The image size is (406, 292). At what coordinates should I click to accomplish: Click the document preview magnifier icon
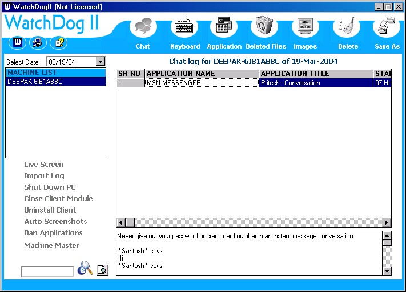(x=103, y=270)
